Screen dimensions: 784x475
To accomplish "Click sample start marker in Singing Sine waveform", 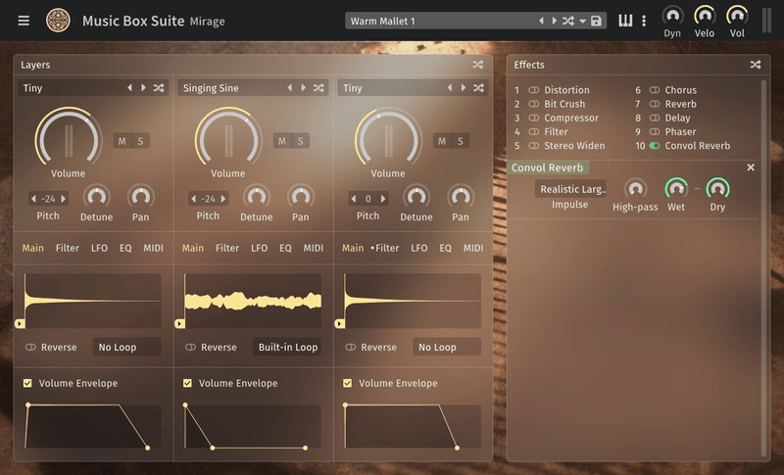I will coord(179,323).
